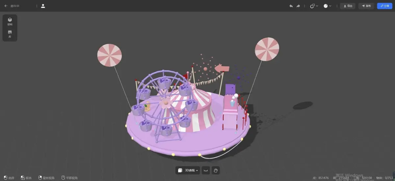The width and height of the screenshot is (395, 181).
Task: Click the blue 分享 share button
Action: click(x=384, y=6)
